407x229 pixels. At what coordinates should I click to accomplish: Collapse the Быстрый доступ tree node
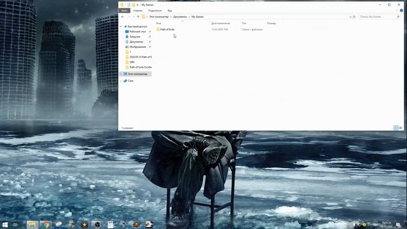[121, 27]
